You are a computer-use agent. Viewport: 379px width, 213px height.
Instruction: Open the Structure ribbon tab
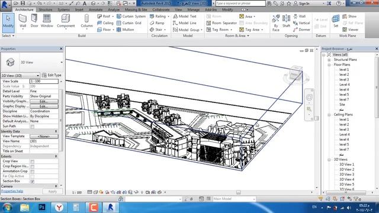tap(46, 9)
